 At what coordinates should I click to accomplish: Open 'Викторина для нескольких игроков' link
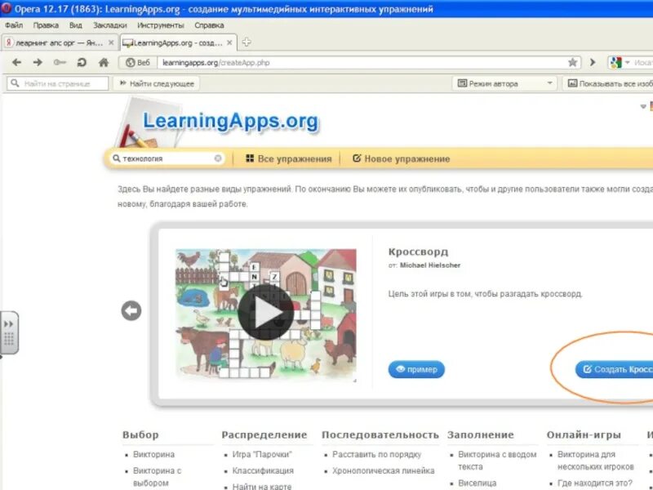point(596,461)
